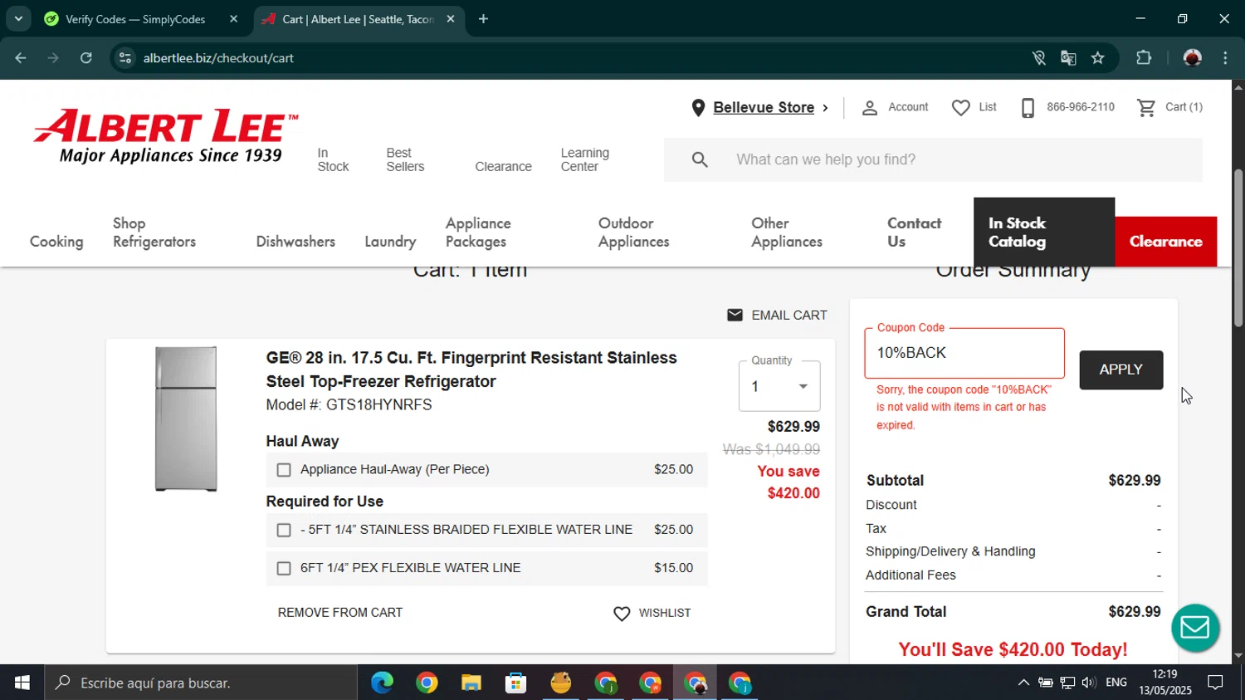The image size is (1245, 700).
Task: Click You'll Save $420.00 Today! text
Action: [1013, 649]
